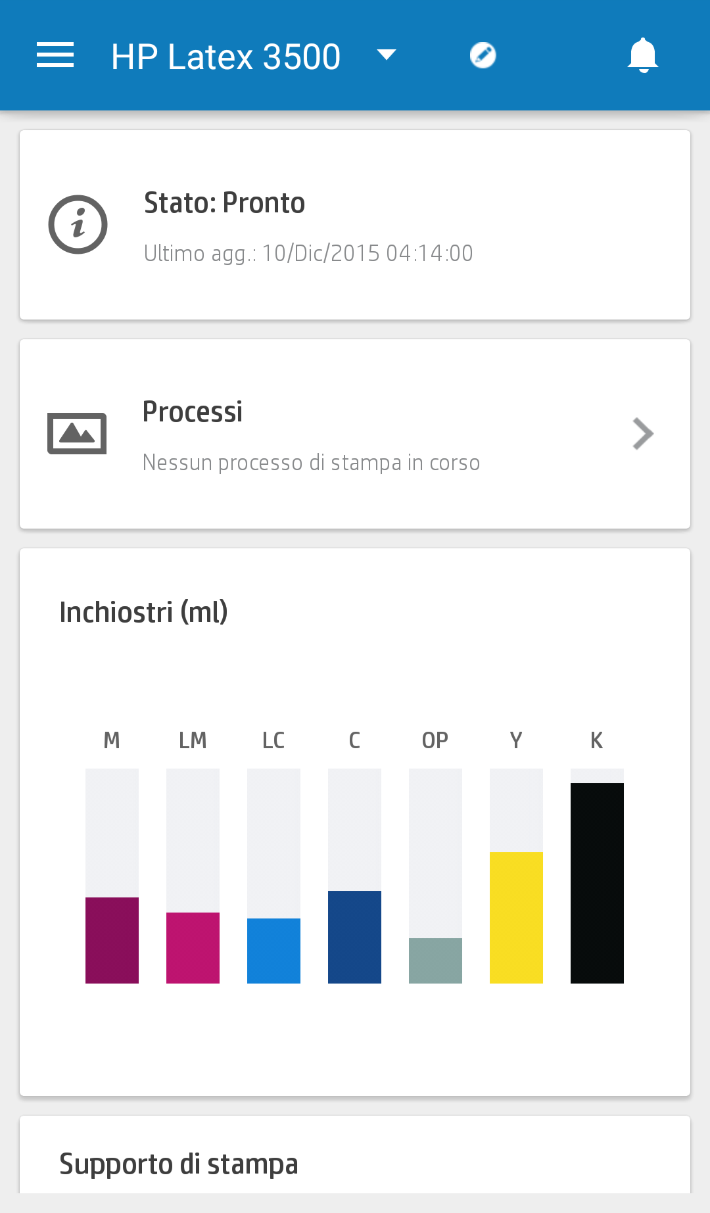
Task: Tap the yellow Y ink bar
Action: 516,876
